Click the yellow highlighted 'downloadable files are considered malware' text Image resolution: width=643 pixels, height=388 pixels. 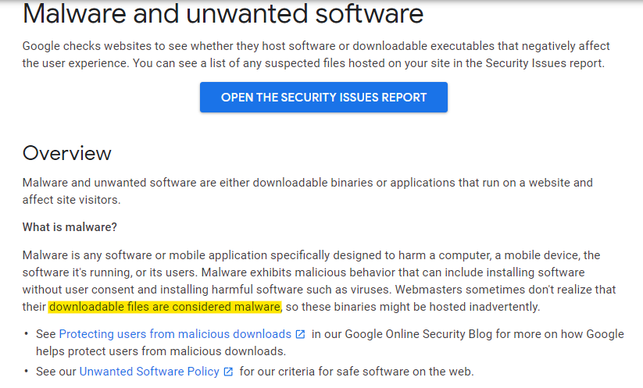[165, 307]
